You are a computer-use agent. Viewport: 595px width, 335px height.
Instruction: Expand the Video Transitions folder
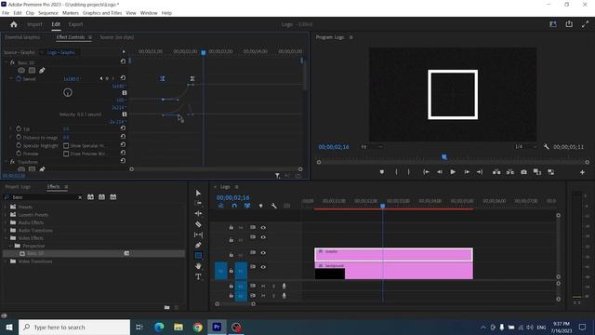(6, 261)
